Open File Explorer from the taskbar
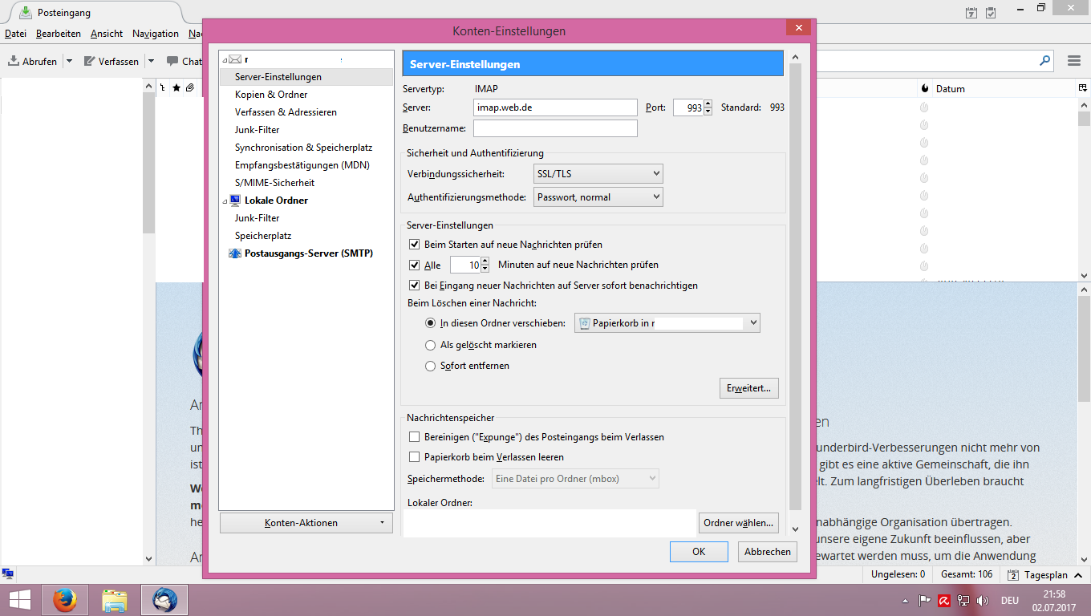The width and height of the screenshot is (1091, 616). tap(115, 600)
